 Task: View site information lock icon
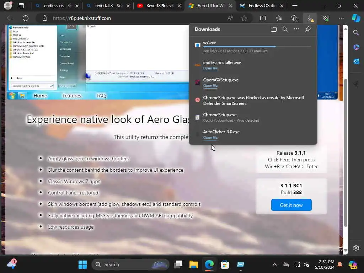[45, 18]
